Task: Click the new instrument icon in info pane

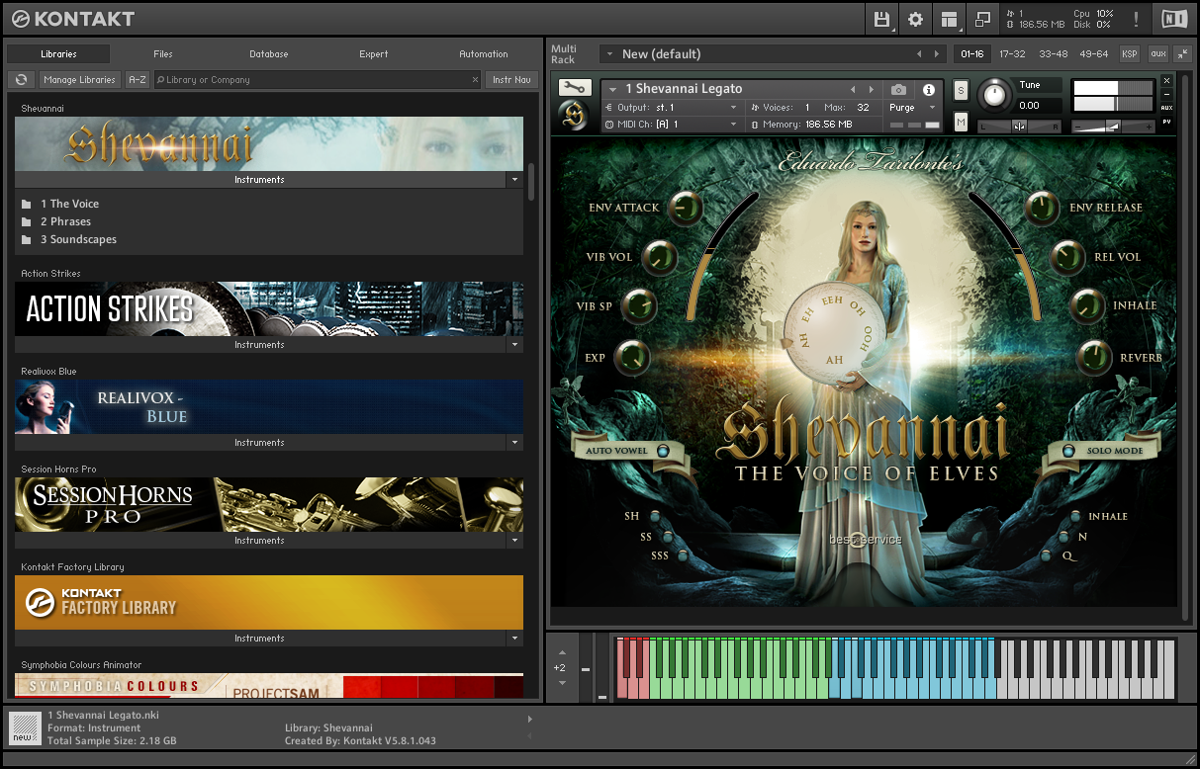Action: point(25,726)
